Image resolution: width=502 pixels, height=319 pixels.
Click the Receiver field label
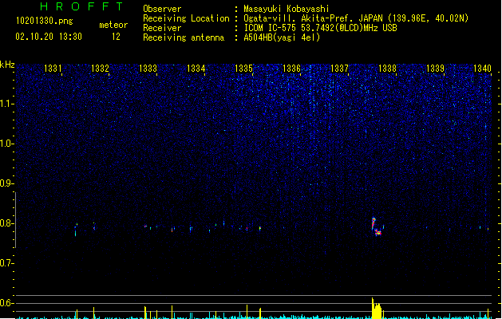click(x=162, y=28)
